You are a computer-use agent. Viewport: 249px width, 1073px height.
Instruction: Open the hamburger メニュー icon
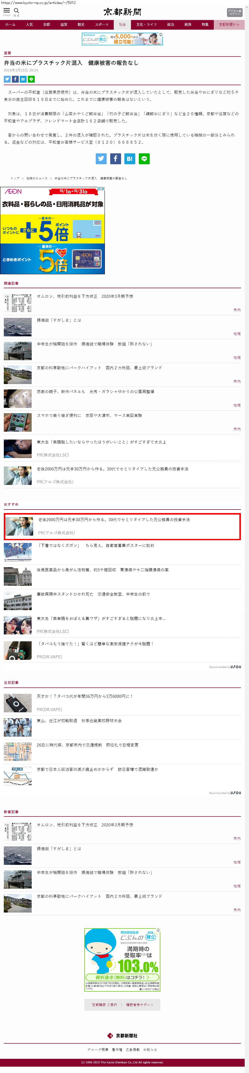(7, 12)
